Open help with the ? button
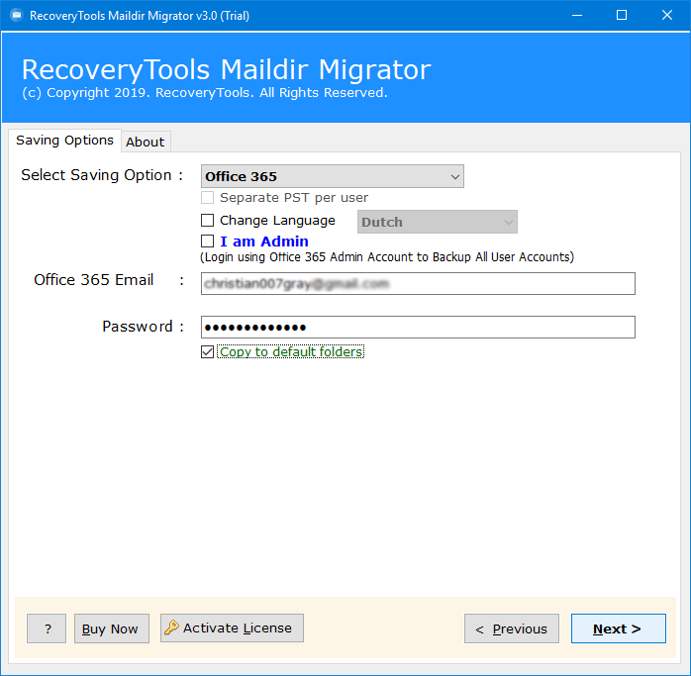 click(x=47, y=628)
